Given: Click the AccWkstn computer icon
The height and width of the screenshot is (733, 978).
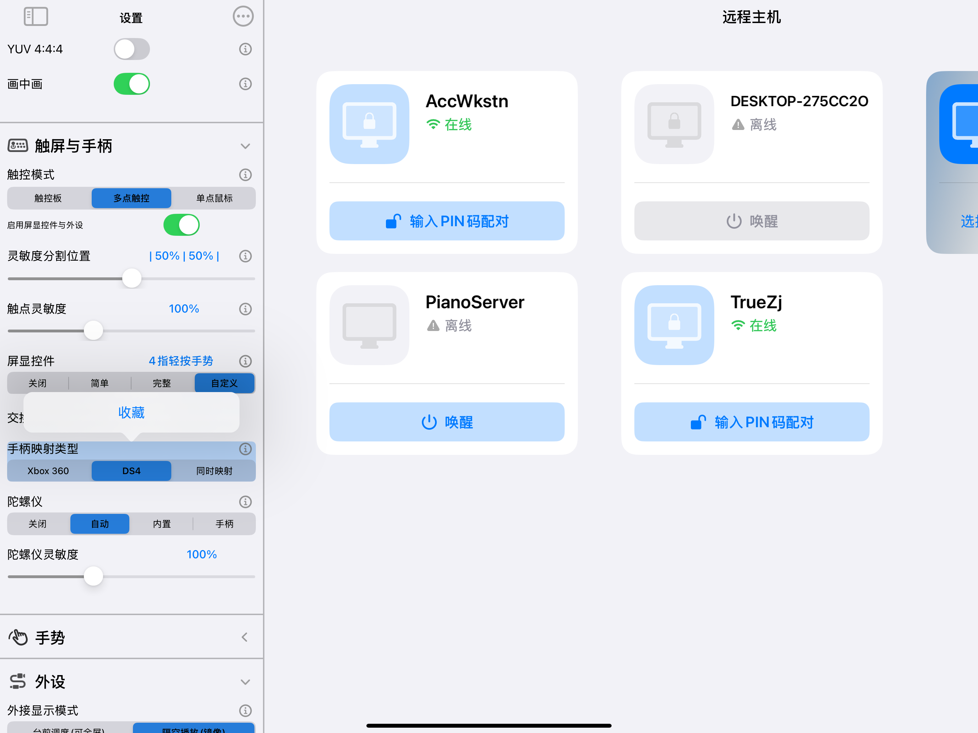Looking at the screenshot, I should tap(369, 124).
